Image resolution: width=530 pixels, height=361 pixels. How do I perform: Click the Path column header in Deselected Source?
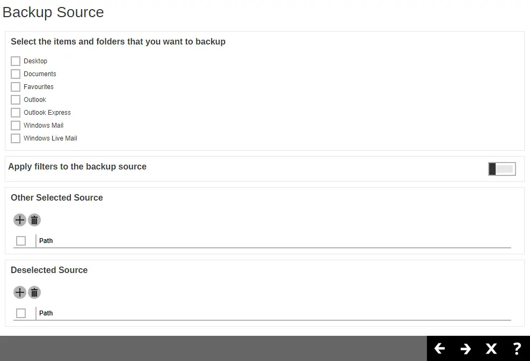(46, 313)
